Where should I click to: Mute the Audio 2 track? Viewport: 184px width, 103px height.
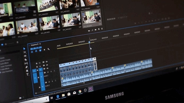pos(49,82)
